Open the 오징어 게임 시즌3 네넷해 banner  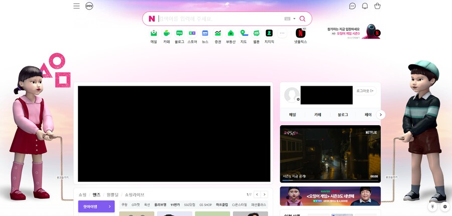(330, 196)
